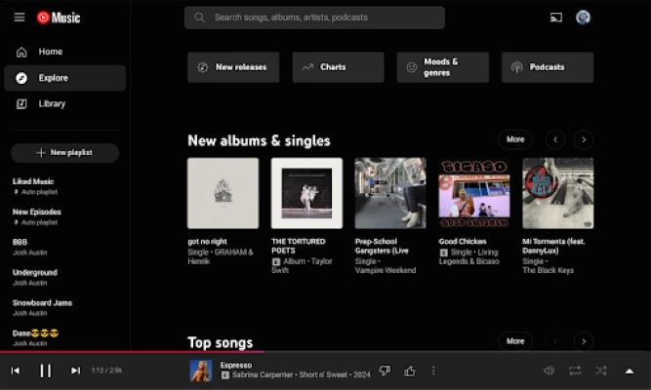Open the cast to device icon
This screenshot has width=651, height=390.
coord(556,18)
